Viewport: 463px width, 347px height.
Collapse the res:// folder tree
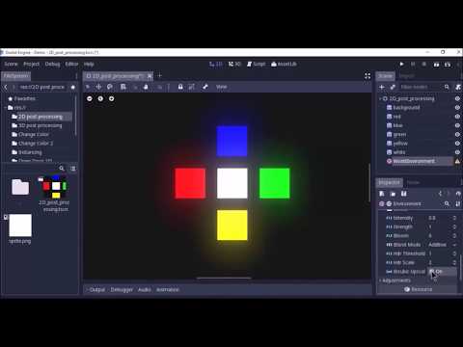(x=6, y=108)
